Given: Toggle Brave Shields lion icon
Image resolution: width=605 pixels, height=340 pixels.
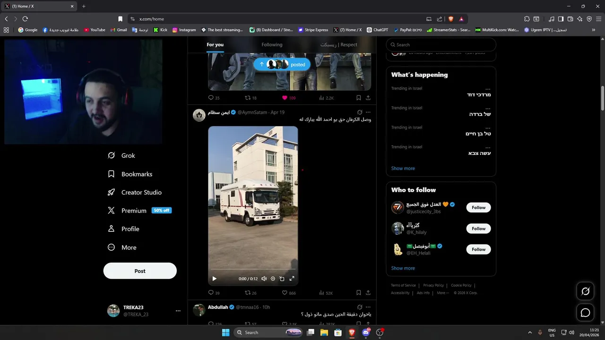Looking at the screenshot, I should pyautogui.click(x=450, y=19).
